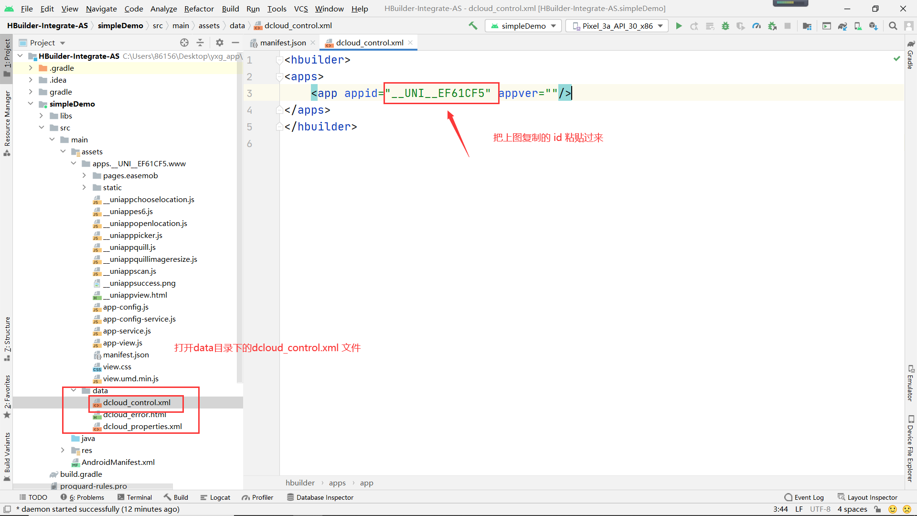Screen dimensions: 917x516
Task: Toggle the Gradle side panel tab
Action: pyautogui.click(x=910, y=56)
